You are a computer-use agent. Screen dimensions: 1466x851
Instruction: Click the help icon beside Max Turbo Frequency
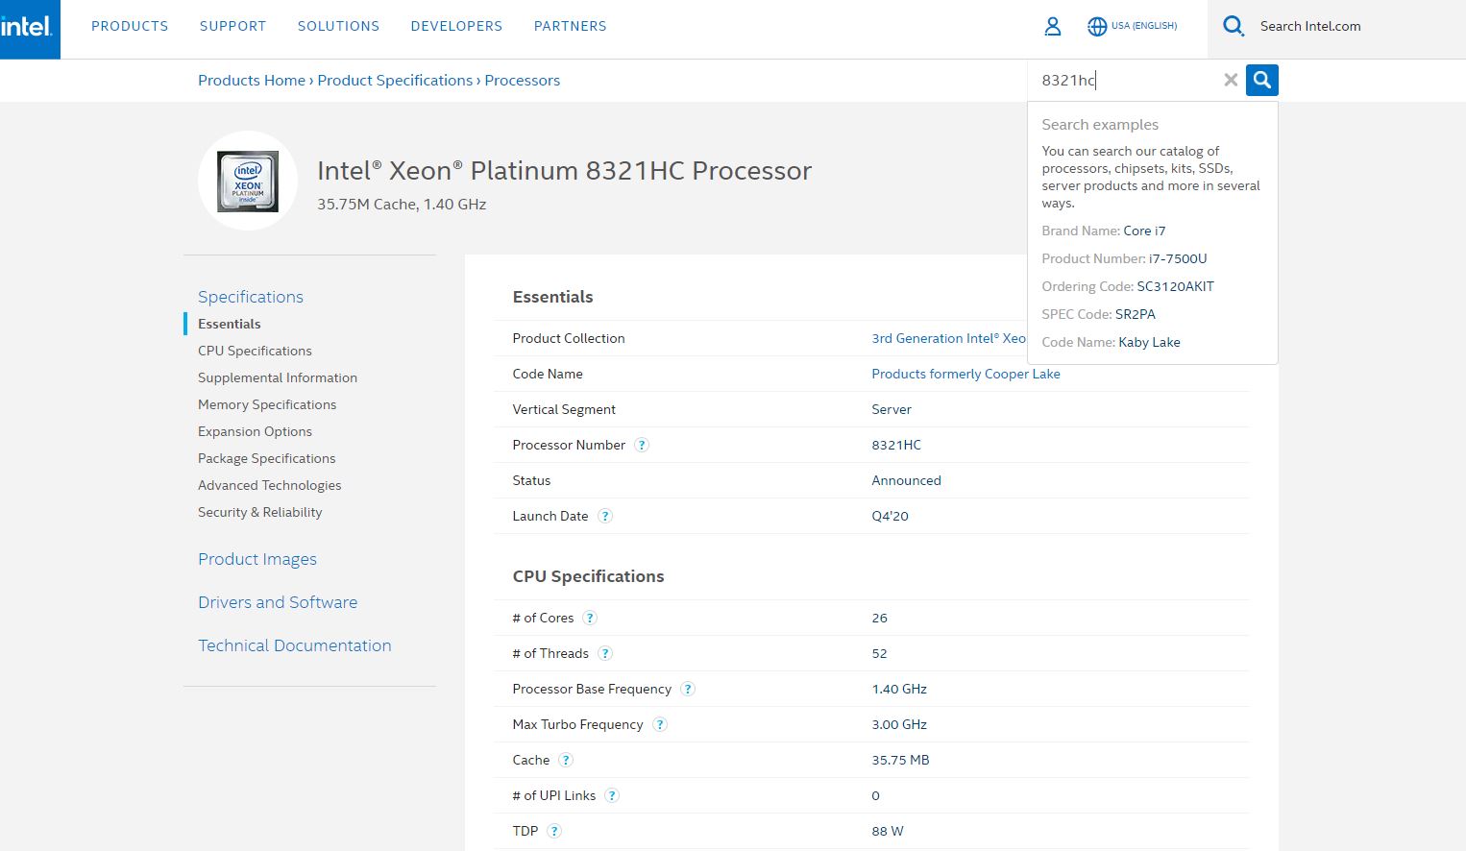[660, 724]
